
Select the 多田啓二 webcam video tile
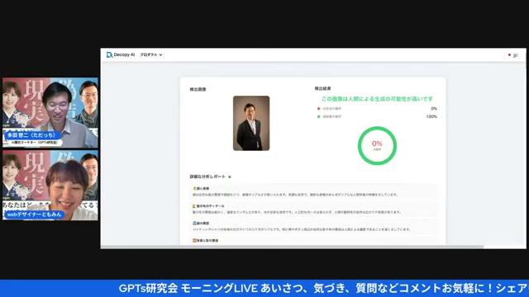(x=50, y=112)
